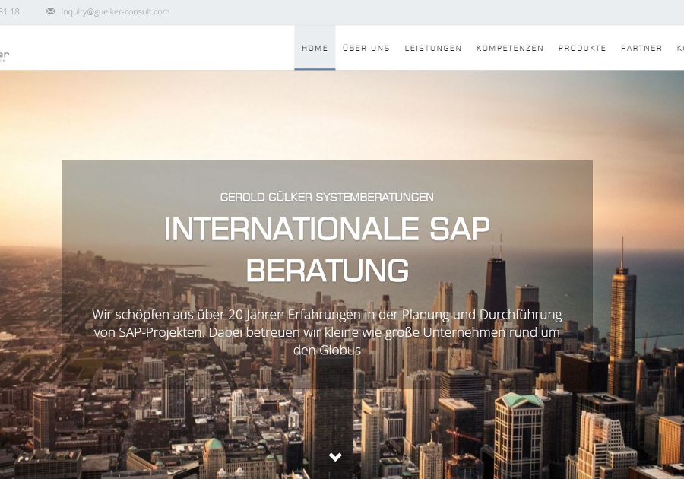Select the HOME navigation tab

[315, 47]
